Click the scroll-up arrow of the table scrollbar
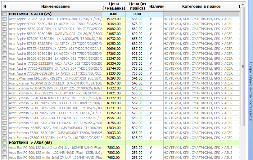253x160 pixels. 243,4
